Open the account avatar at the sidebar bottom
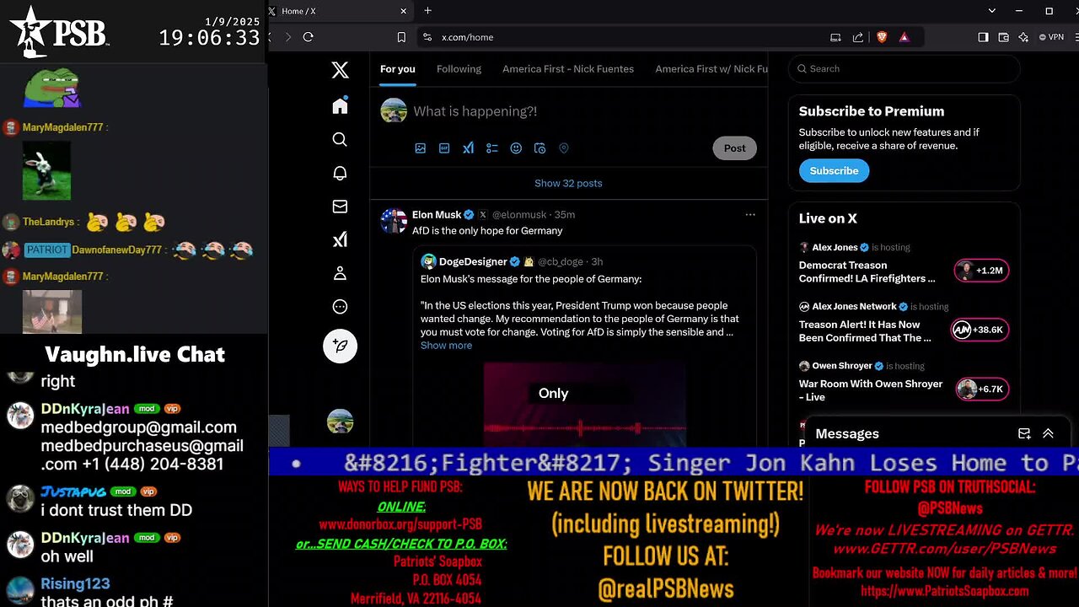The image size is (1079, 607). click(x=340, y=422)
